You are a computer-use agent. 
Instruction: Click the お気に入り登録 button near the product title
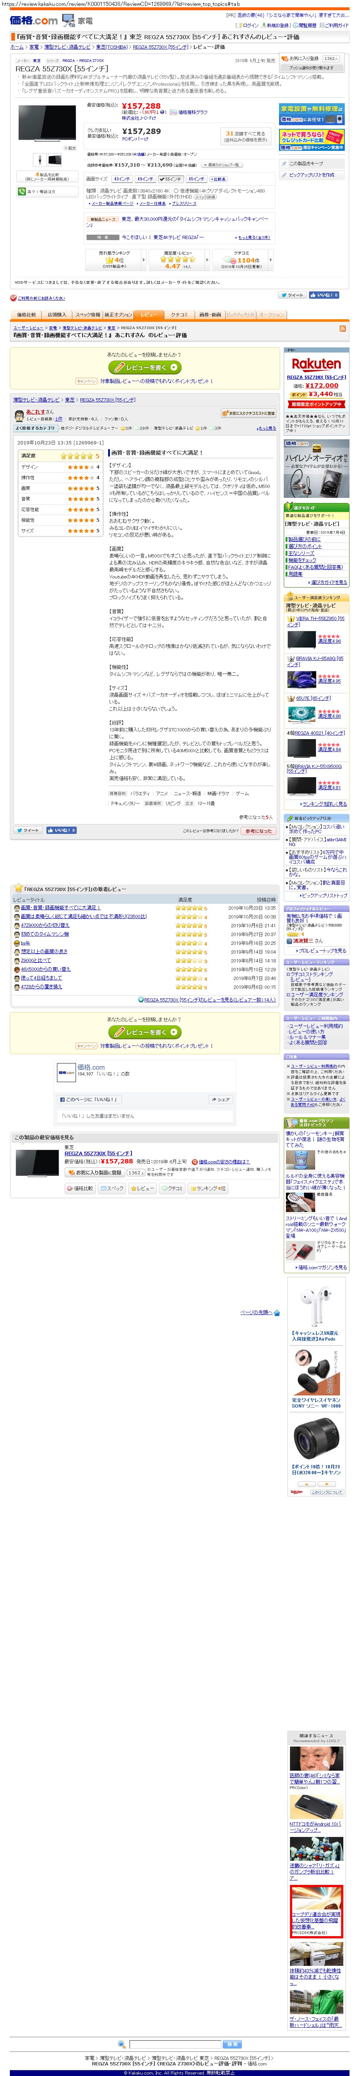(310, 59)
